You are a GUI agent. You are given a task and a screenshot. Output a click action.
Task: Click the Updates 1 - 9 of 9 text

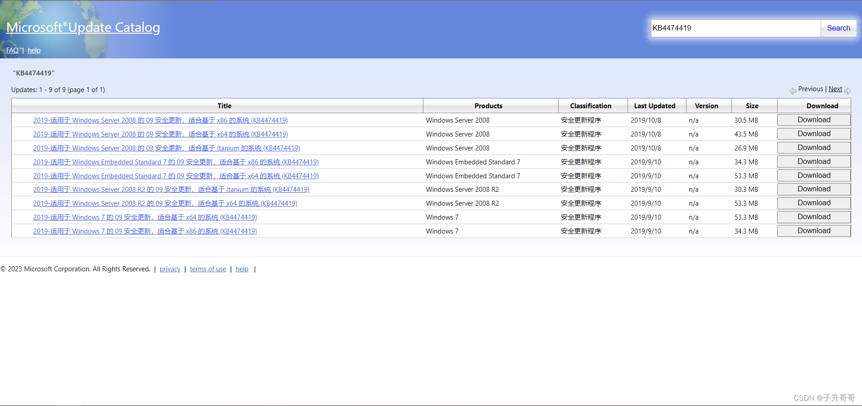point(58,90)
